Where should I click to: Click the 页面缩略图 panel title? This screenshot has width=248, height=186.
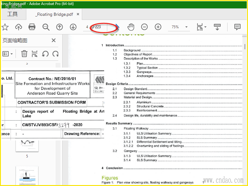tap(15, 41)
